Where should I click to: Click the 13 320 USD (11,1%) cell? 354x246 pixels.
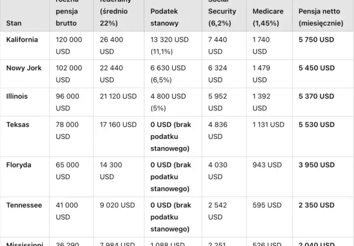(x=170, y=46)
